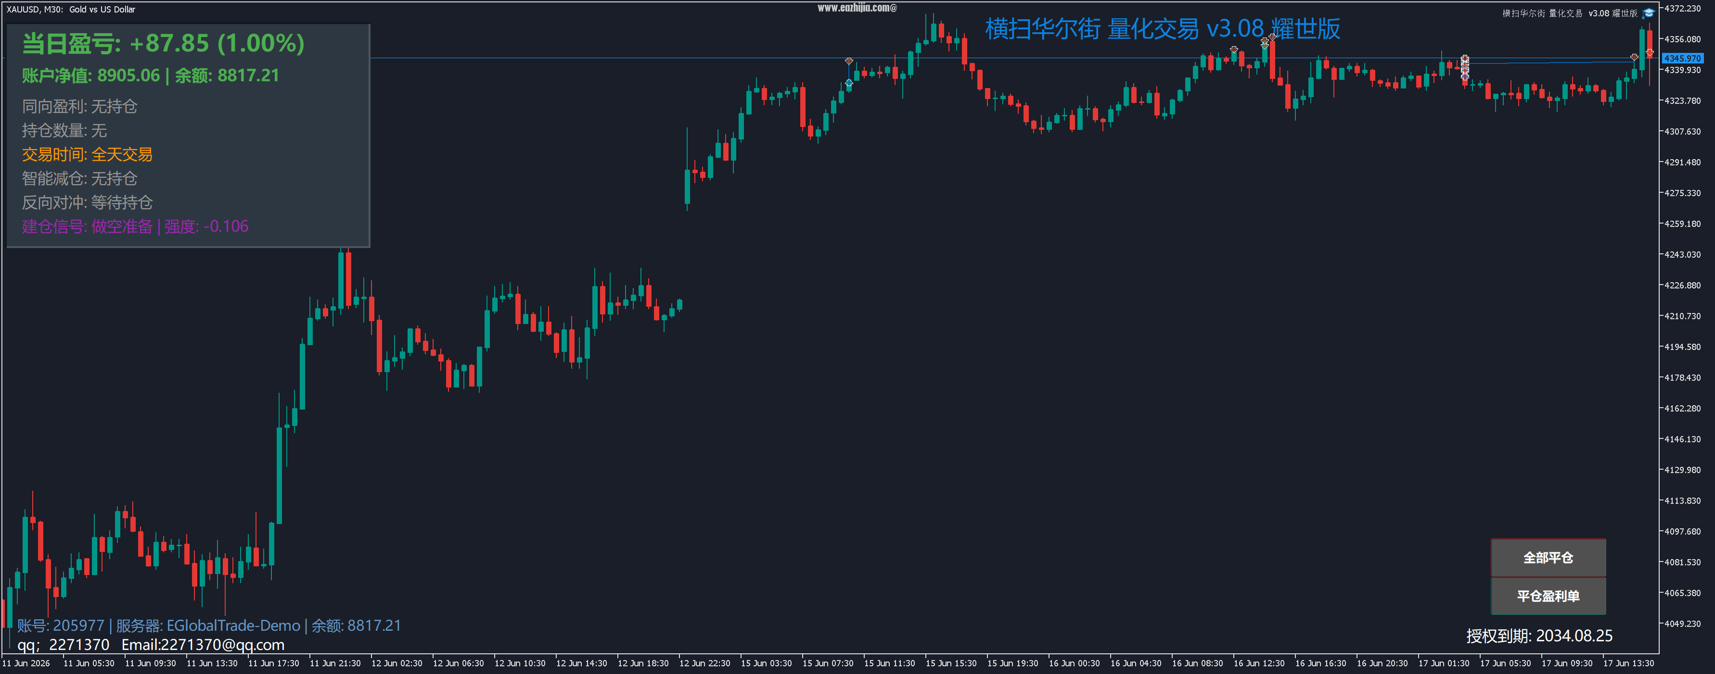Click the 12 Jun 10:30 time axis label
This screenshot has width=1715, height=674.
click(520, 663)
